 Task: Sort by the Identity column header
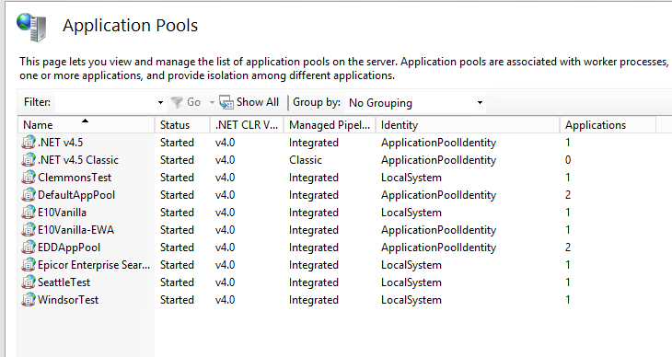468,125
